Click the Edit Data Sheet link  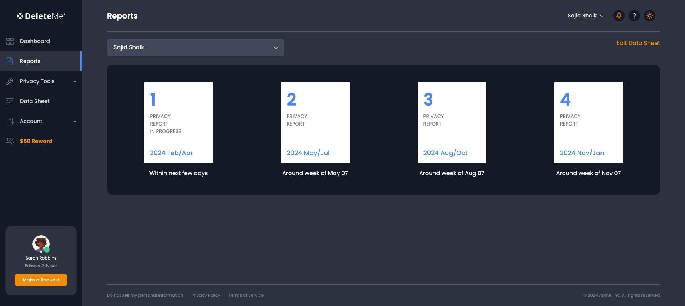638,43
